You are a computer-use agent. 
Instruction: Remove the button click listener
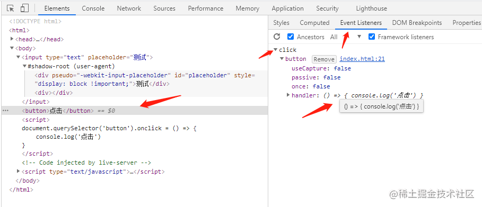click(324, 59)
